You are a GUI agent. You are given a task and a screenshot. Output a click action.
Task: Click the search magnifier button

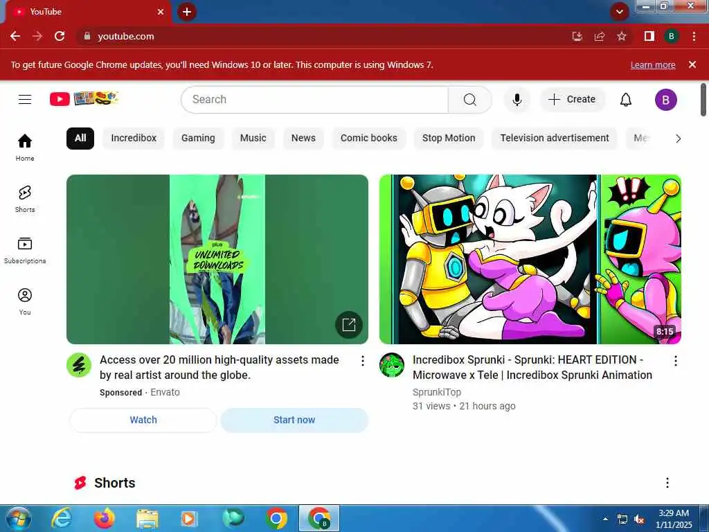(470, 100)
